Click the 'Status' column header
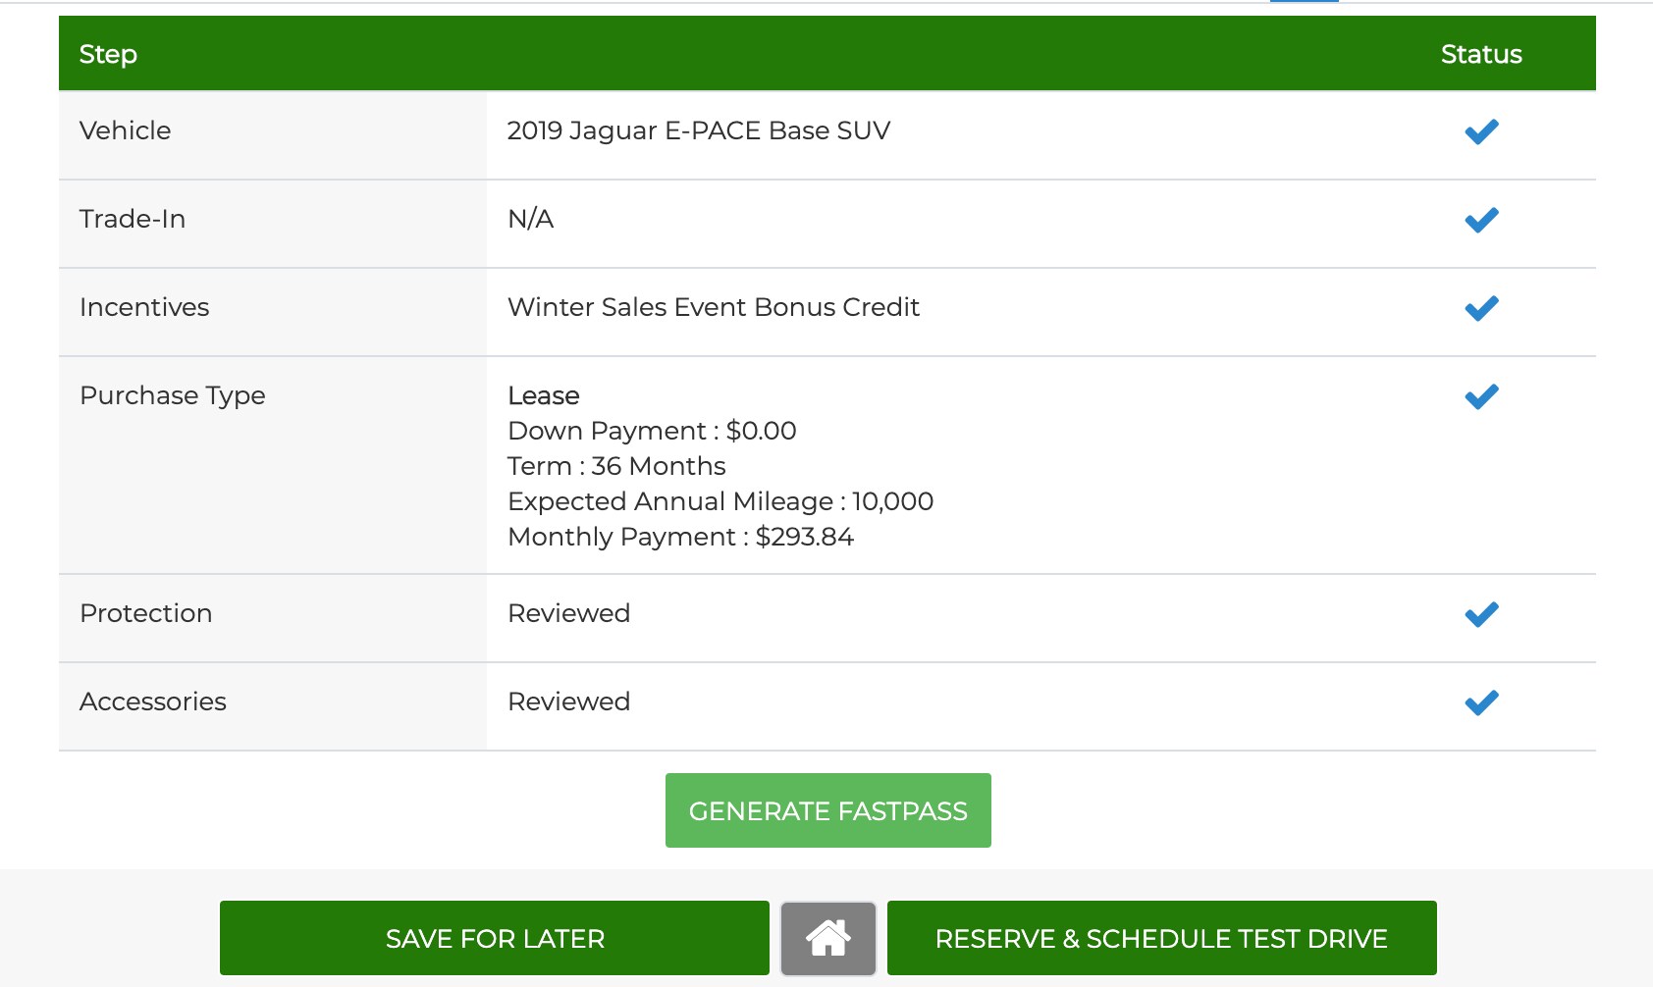The image size is (1653, 987). 1481,54
